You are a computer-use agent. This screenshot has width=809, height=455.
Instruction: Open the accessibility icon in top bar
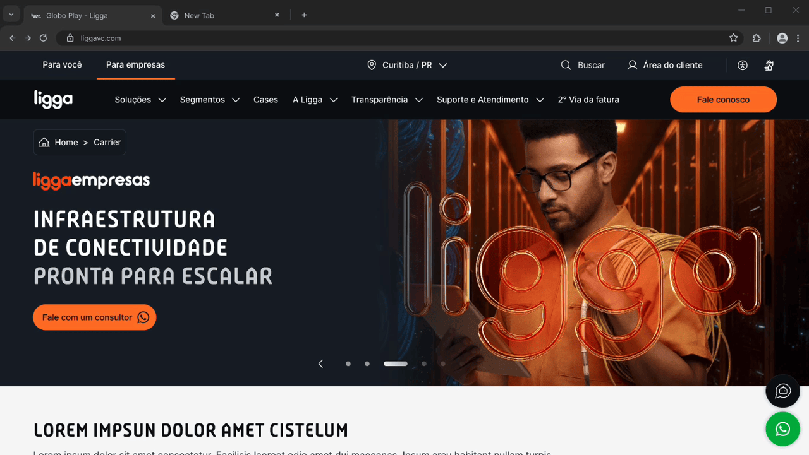pos(743,65)
